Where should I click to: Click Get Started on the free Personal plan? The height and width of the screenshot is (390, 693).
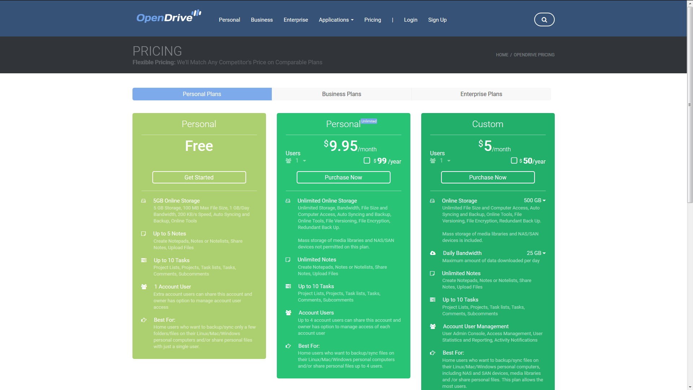click(x=199, y=177)
